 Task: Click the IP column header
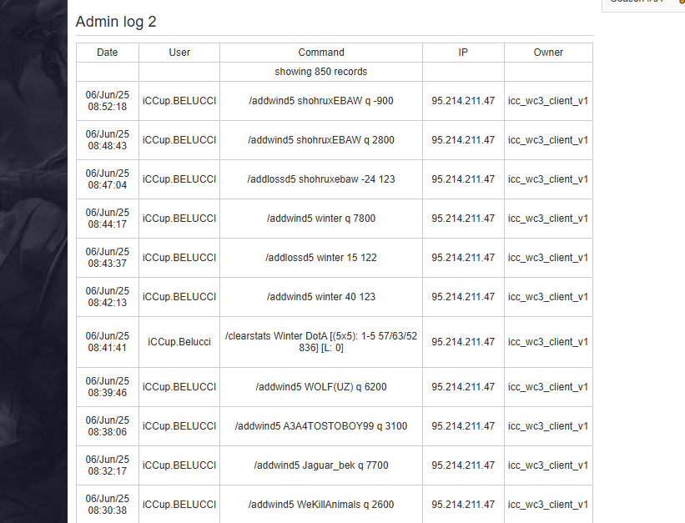point(463,53)
